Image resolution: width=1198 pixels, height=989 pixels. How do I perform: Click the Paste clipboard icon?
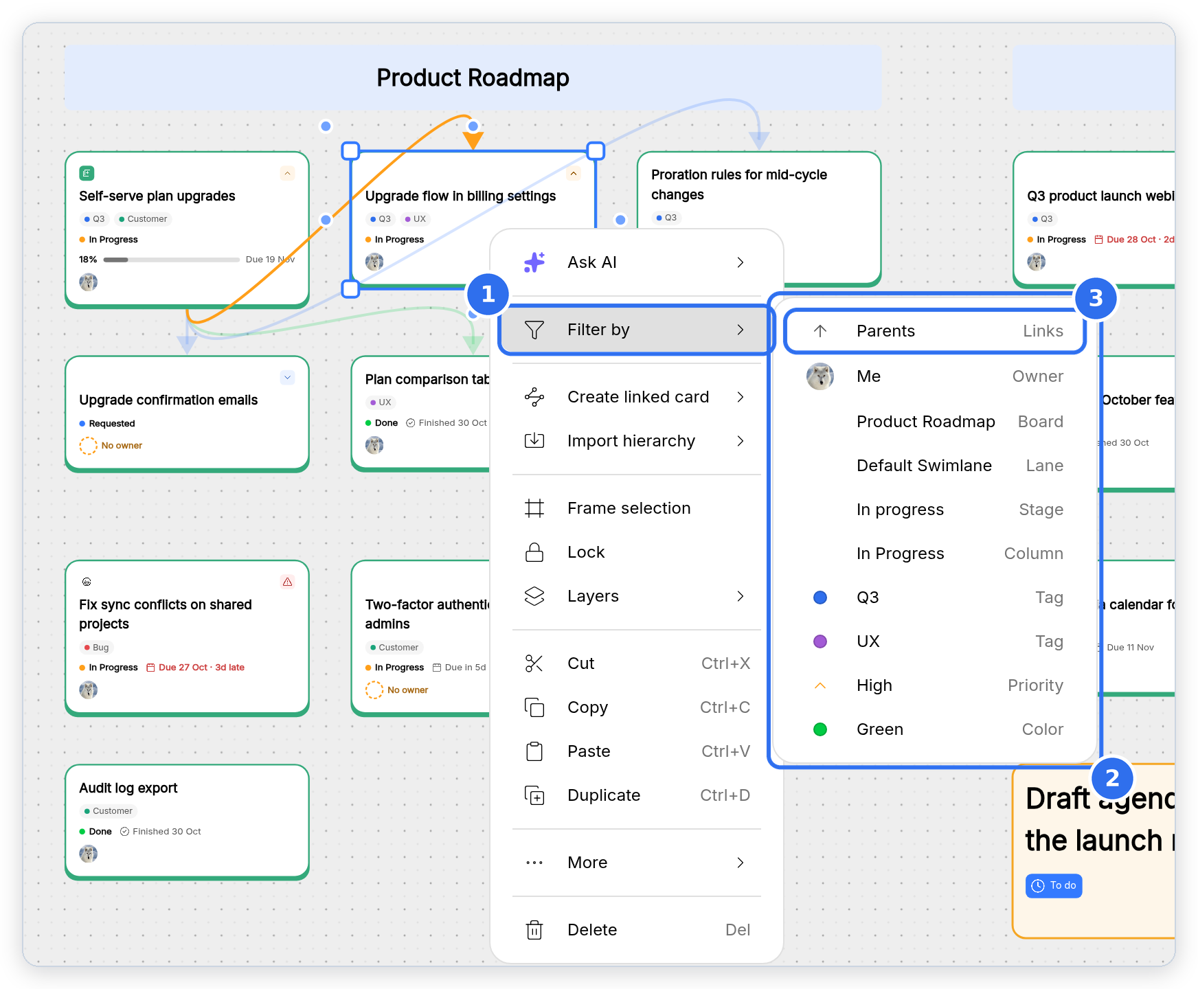pyautogui.click(x=534, y=751)
